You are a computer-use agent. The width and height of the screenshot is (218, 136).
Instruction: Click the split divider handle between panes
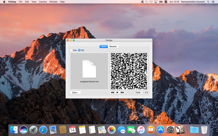[109, 72]
